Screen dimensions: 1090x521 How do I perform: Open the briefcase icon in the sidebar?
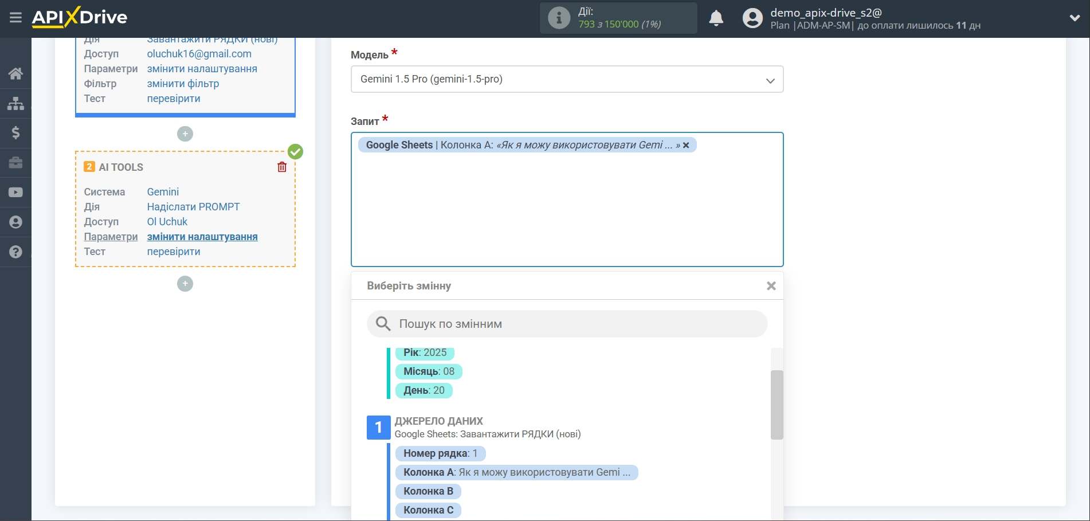tap(15, 163)
